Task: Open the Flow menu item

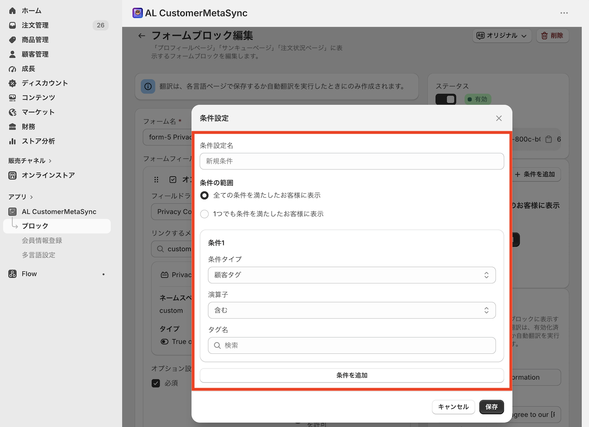Action: (x=57, y=274)
